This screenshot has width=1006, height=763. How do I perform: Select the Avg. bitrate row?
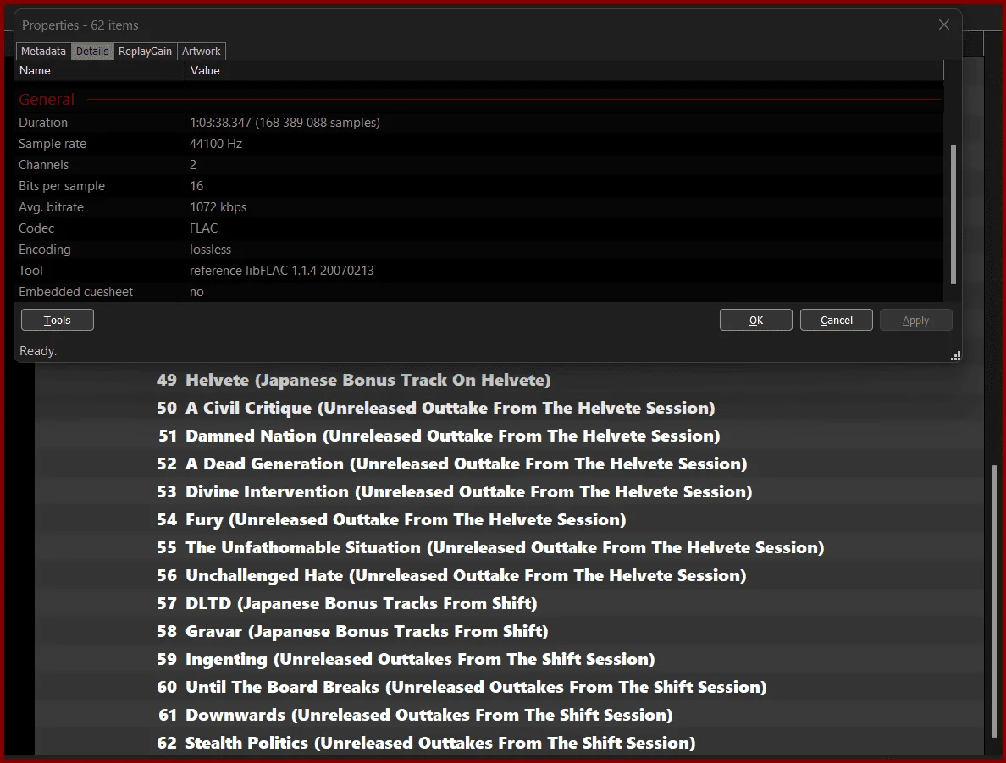[x=479, y=207]
